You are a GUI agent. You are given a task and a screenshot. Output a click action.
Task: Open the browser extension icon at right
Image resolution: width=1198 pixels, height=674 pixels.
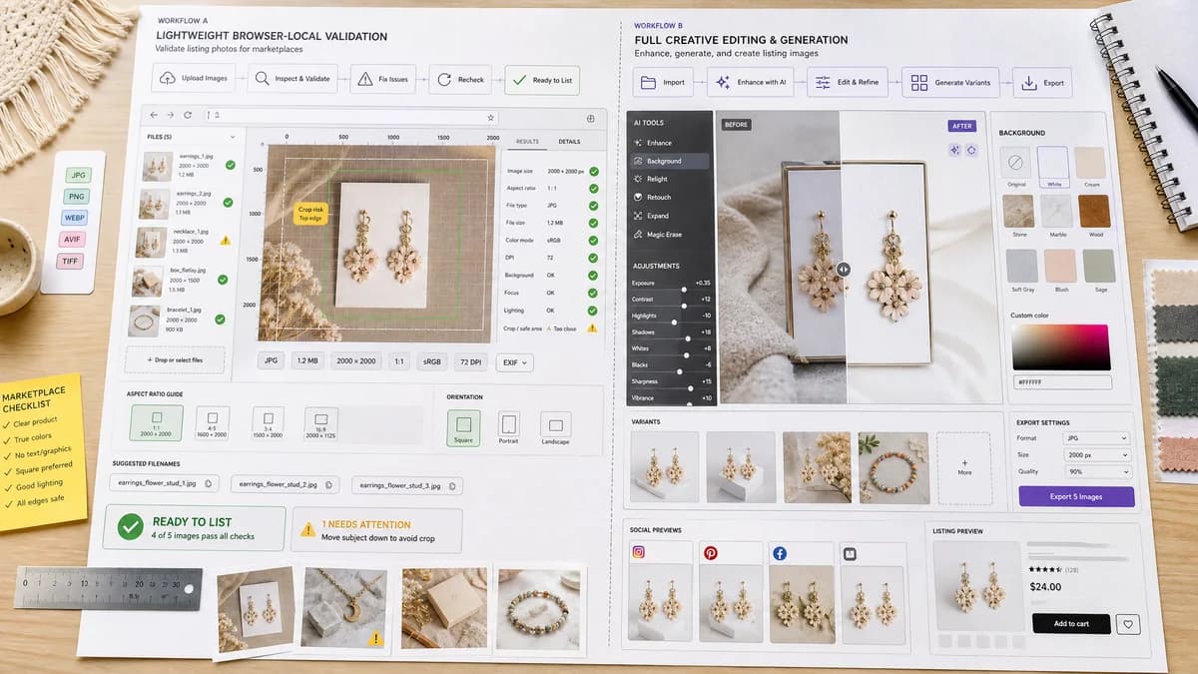(591, 118)
